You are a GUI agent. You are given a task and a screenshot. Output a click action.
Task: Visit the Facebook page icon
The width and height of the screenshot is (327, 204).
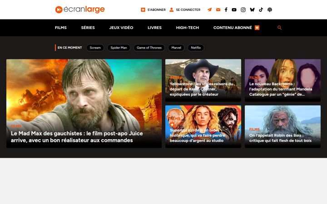[226, 10]
